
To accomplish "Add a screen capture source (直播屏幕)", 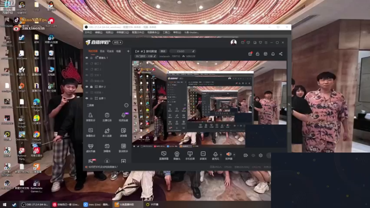I will click(164, 156).
